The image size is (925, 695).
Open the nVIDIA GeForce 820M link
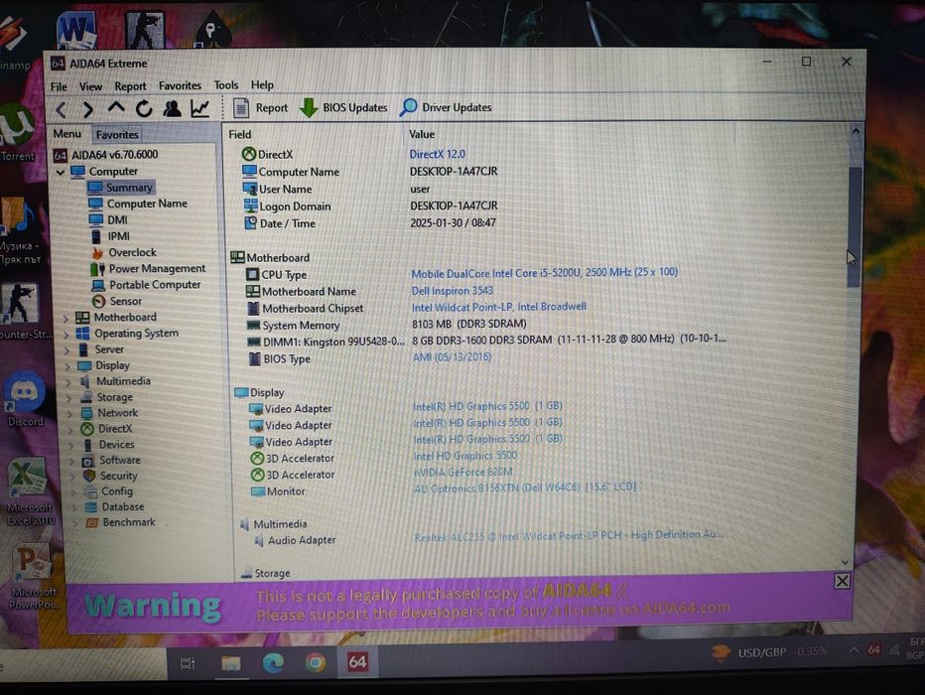(463, 472)
